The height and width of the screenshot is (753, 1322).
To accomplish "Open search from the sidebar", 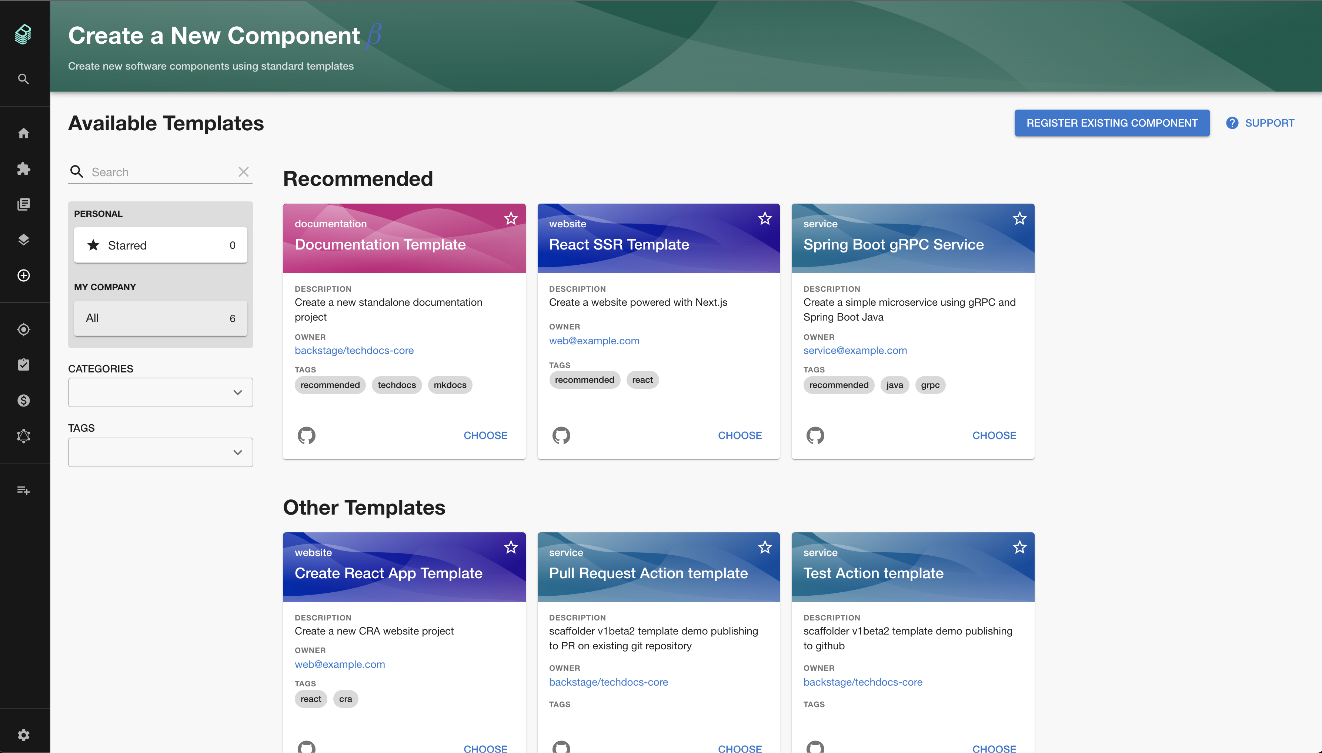I will (x=23, y=78).
